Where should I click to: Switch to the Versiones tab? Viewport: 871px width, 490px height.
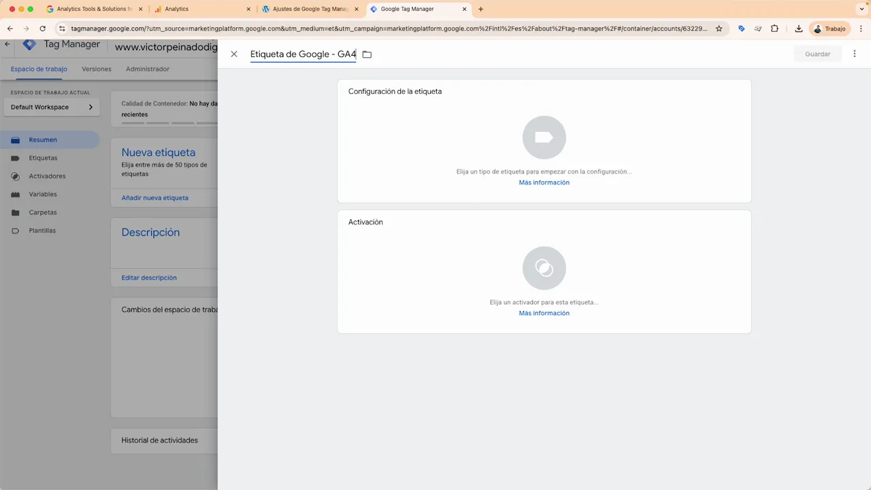pos(96,69)
